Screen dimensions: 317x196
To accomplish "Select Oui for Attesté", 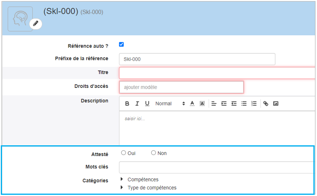I will click(124, 153).
